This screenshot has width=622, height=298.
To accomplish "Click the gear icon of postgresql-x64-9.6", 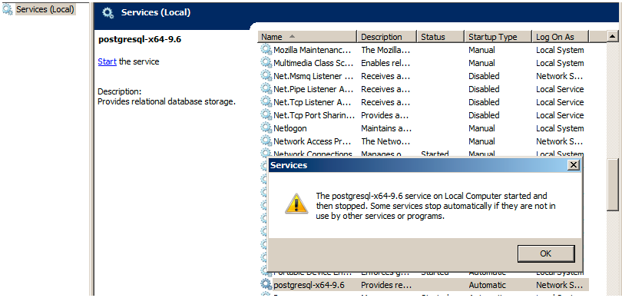I will click(266, 284).
